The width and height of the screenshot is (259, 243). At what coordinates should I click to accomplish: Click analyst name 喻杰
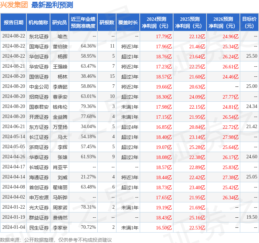(63, 36)
